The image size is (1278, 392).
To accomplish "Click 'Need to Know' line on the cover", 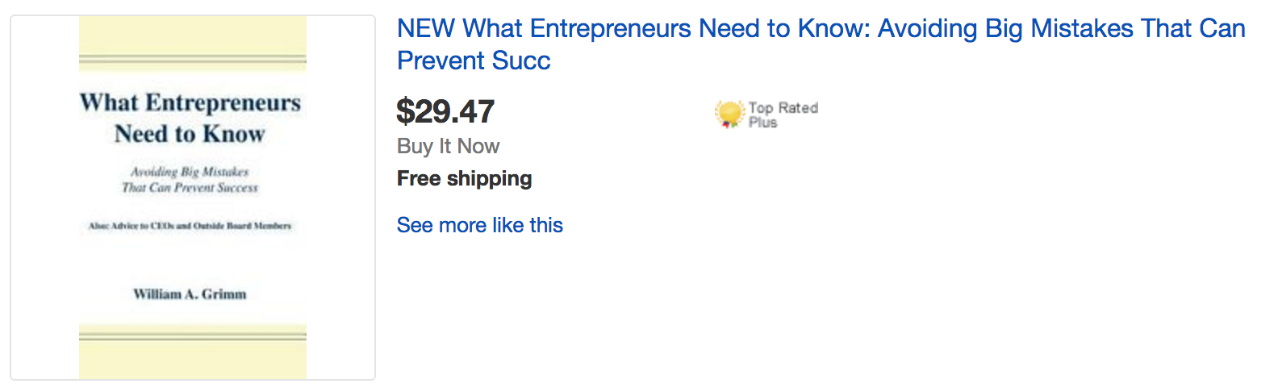I will (190, 134).
